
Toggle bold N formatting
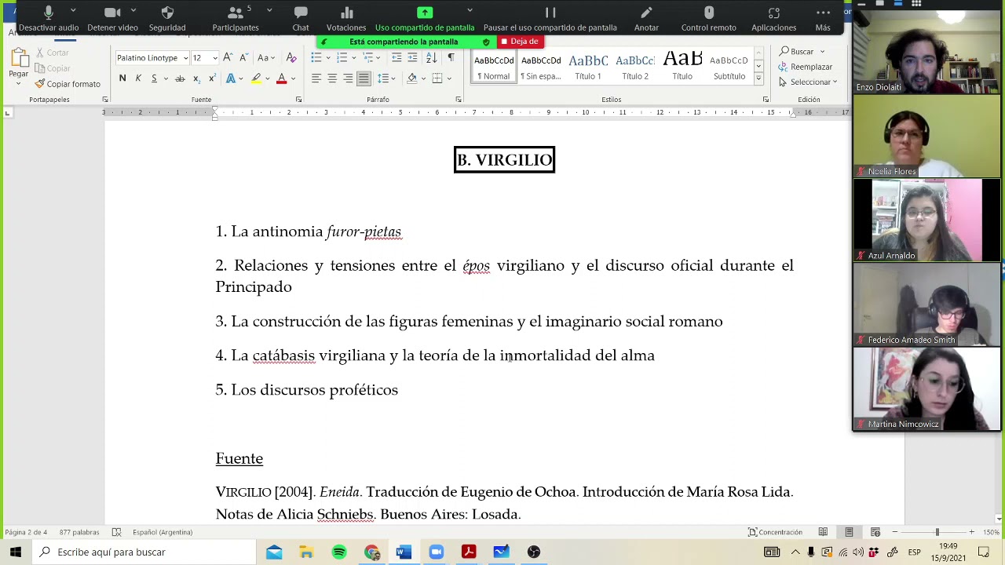(x=122, y=78)
